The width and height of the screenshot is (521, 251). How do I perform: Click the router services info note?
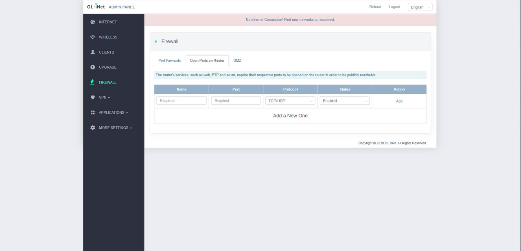[x=290, y=75]
